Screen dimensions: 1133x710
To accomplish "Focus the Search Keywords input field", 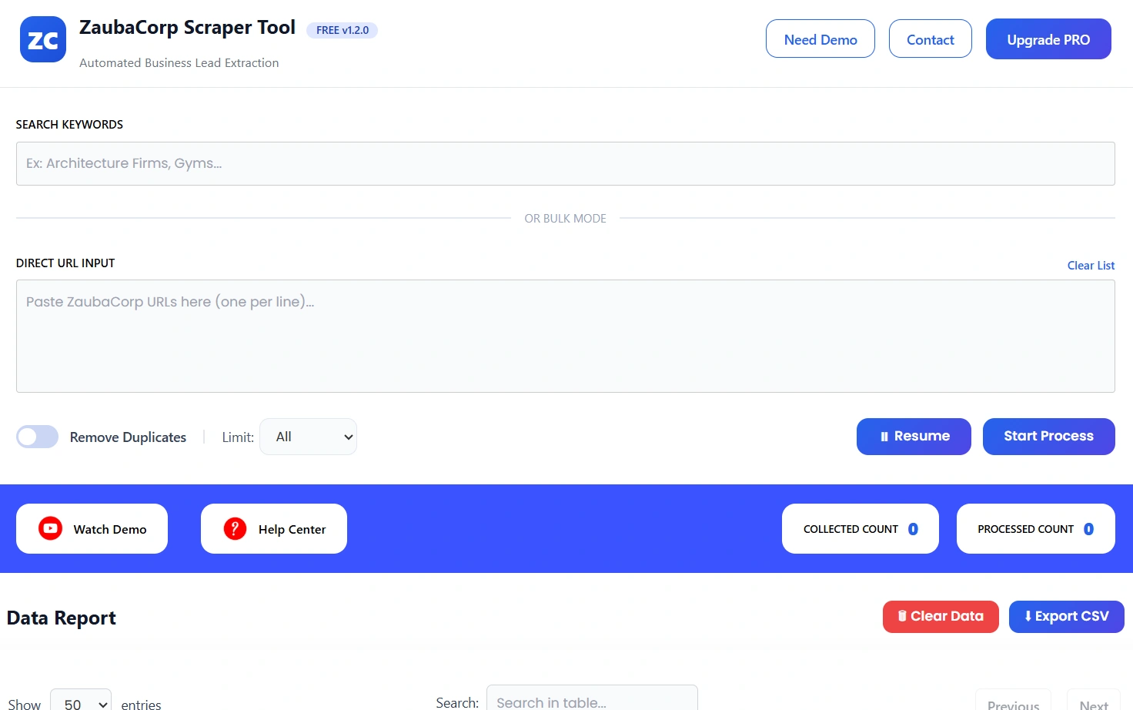I will click(x=566, y=163).
